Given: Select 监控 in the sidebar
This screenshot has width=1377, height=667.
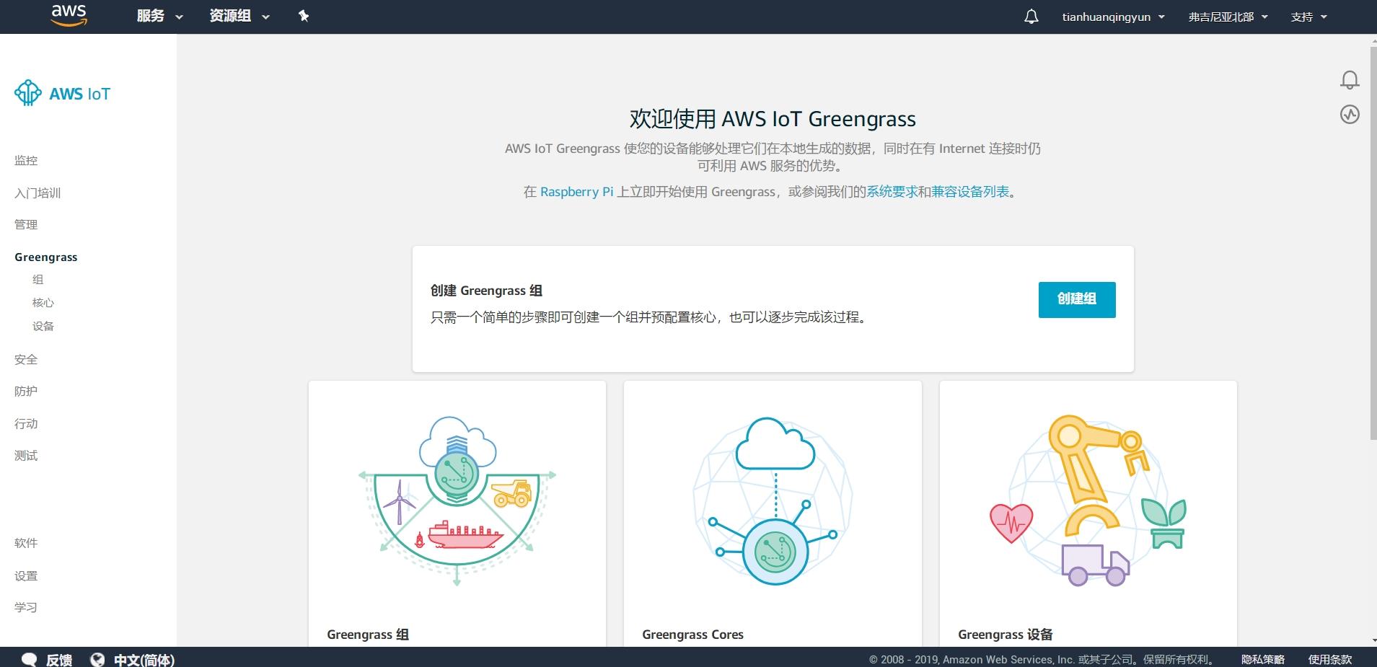Looking at the screenshot, I should pos(25,160).
